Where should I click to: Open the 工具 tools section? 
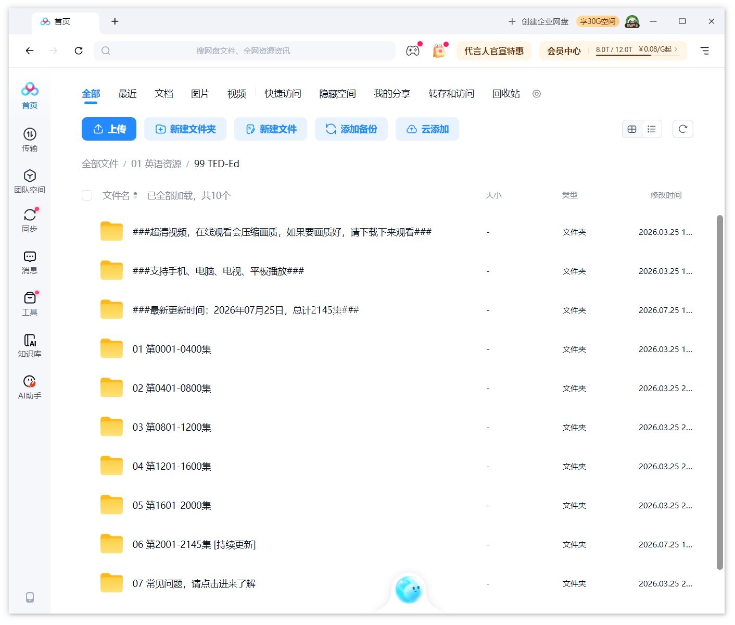click(x=30, y=304)
